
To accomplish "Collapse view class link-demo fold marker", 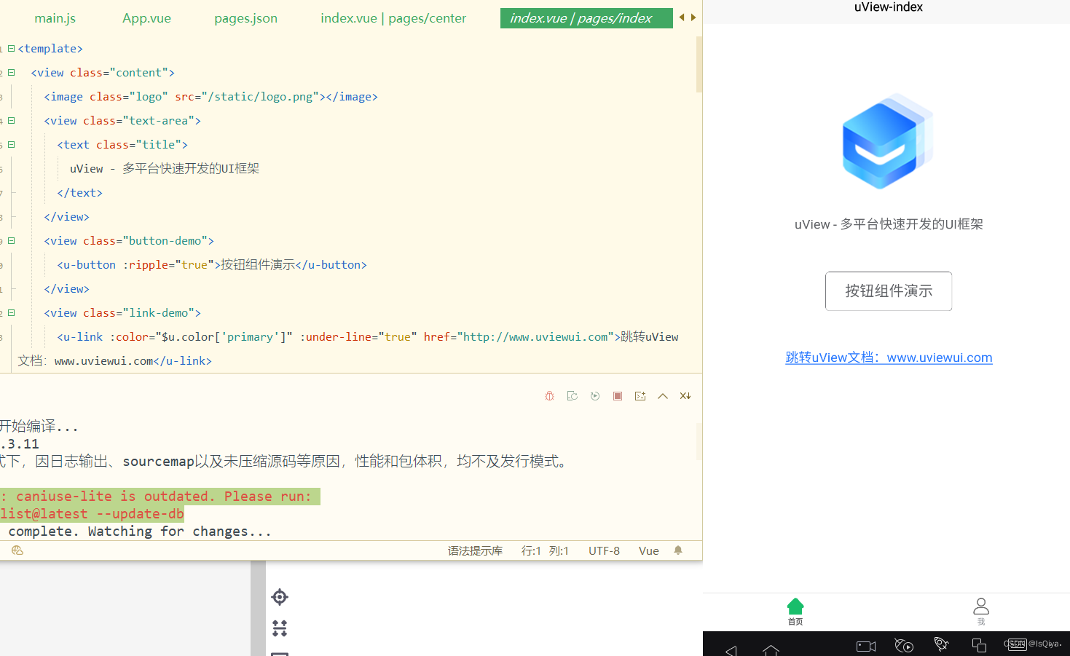I will click(11, 313).
